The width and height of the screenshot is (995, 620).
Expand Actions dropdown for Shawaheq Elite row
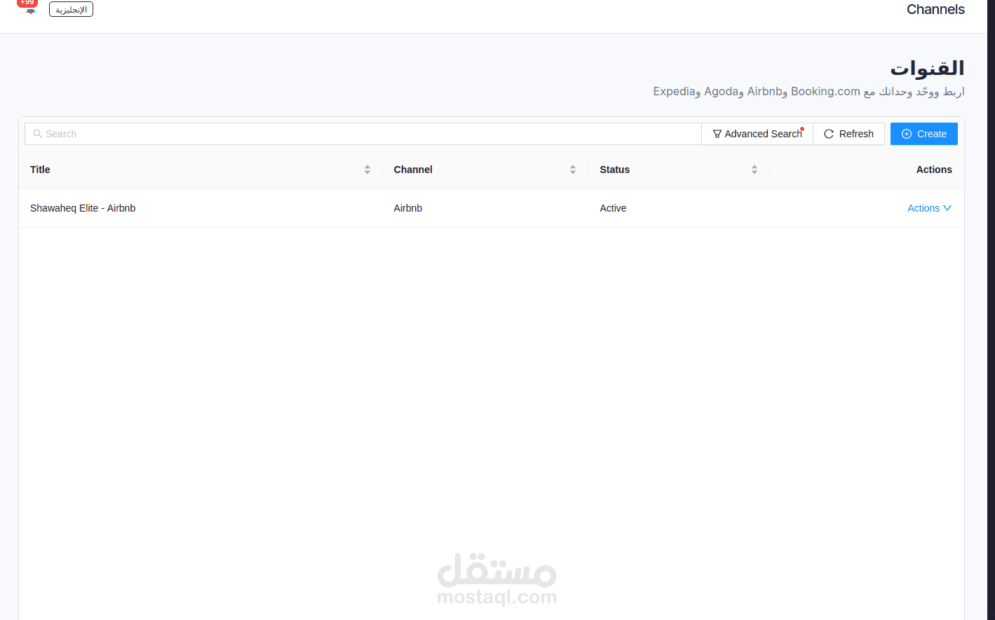click(x=929, y=208)
